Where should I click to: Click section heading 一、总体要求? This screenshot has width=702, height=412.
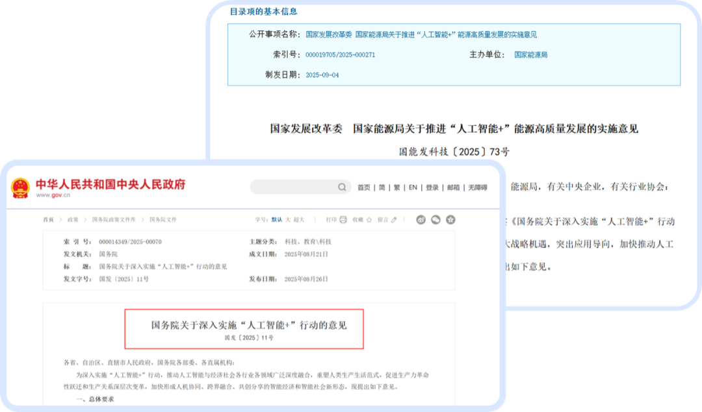(95, 399)
